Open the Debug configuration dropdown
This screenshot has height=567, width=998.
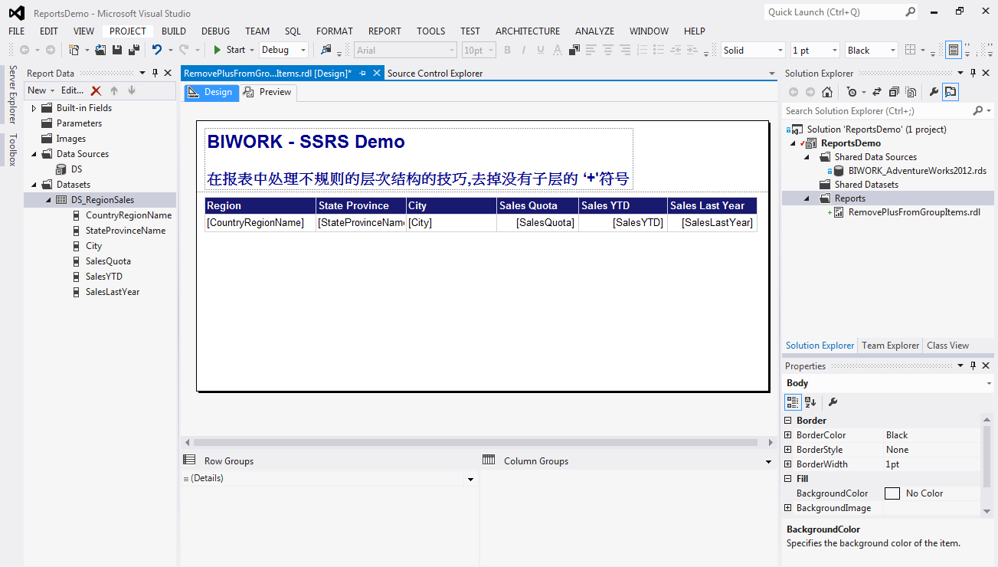303,51
